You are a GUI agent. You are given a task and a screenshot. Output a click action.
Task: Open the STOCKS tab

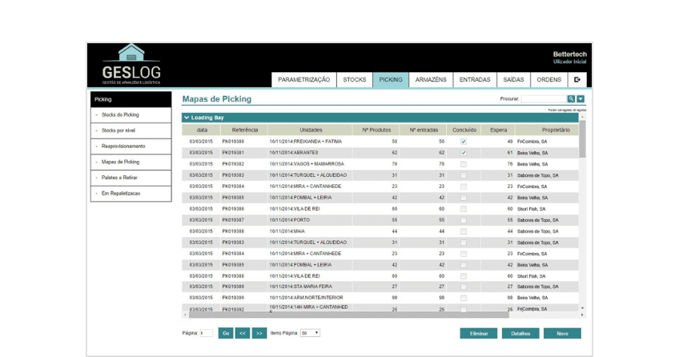pos(355,80)
